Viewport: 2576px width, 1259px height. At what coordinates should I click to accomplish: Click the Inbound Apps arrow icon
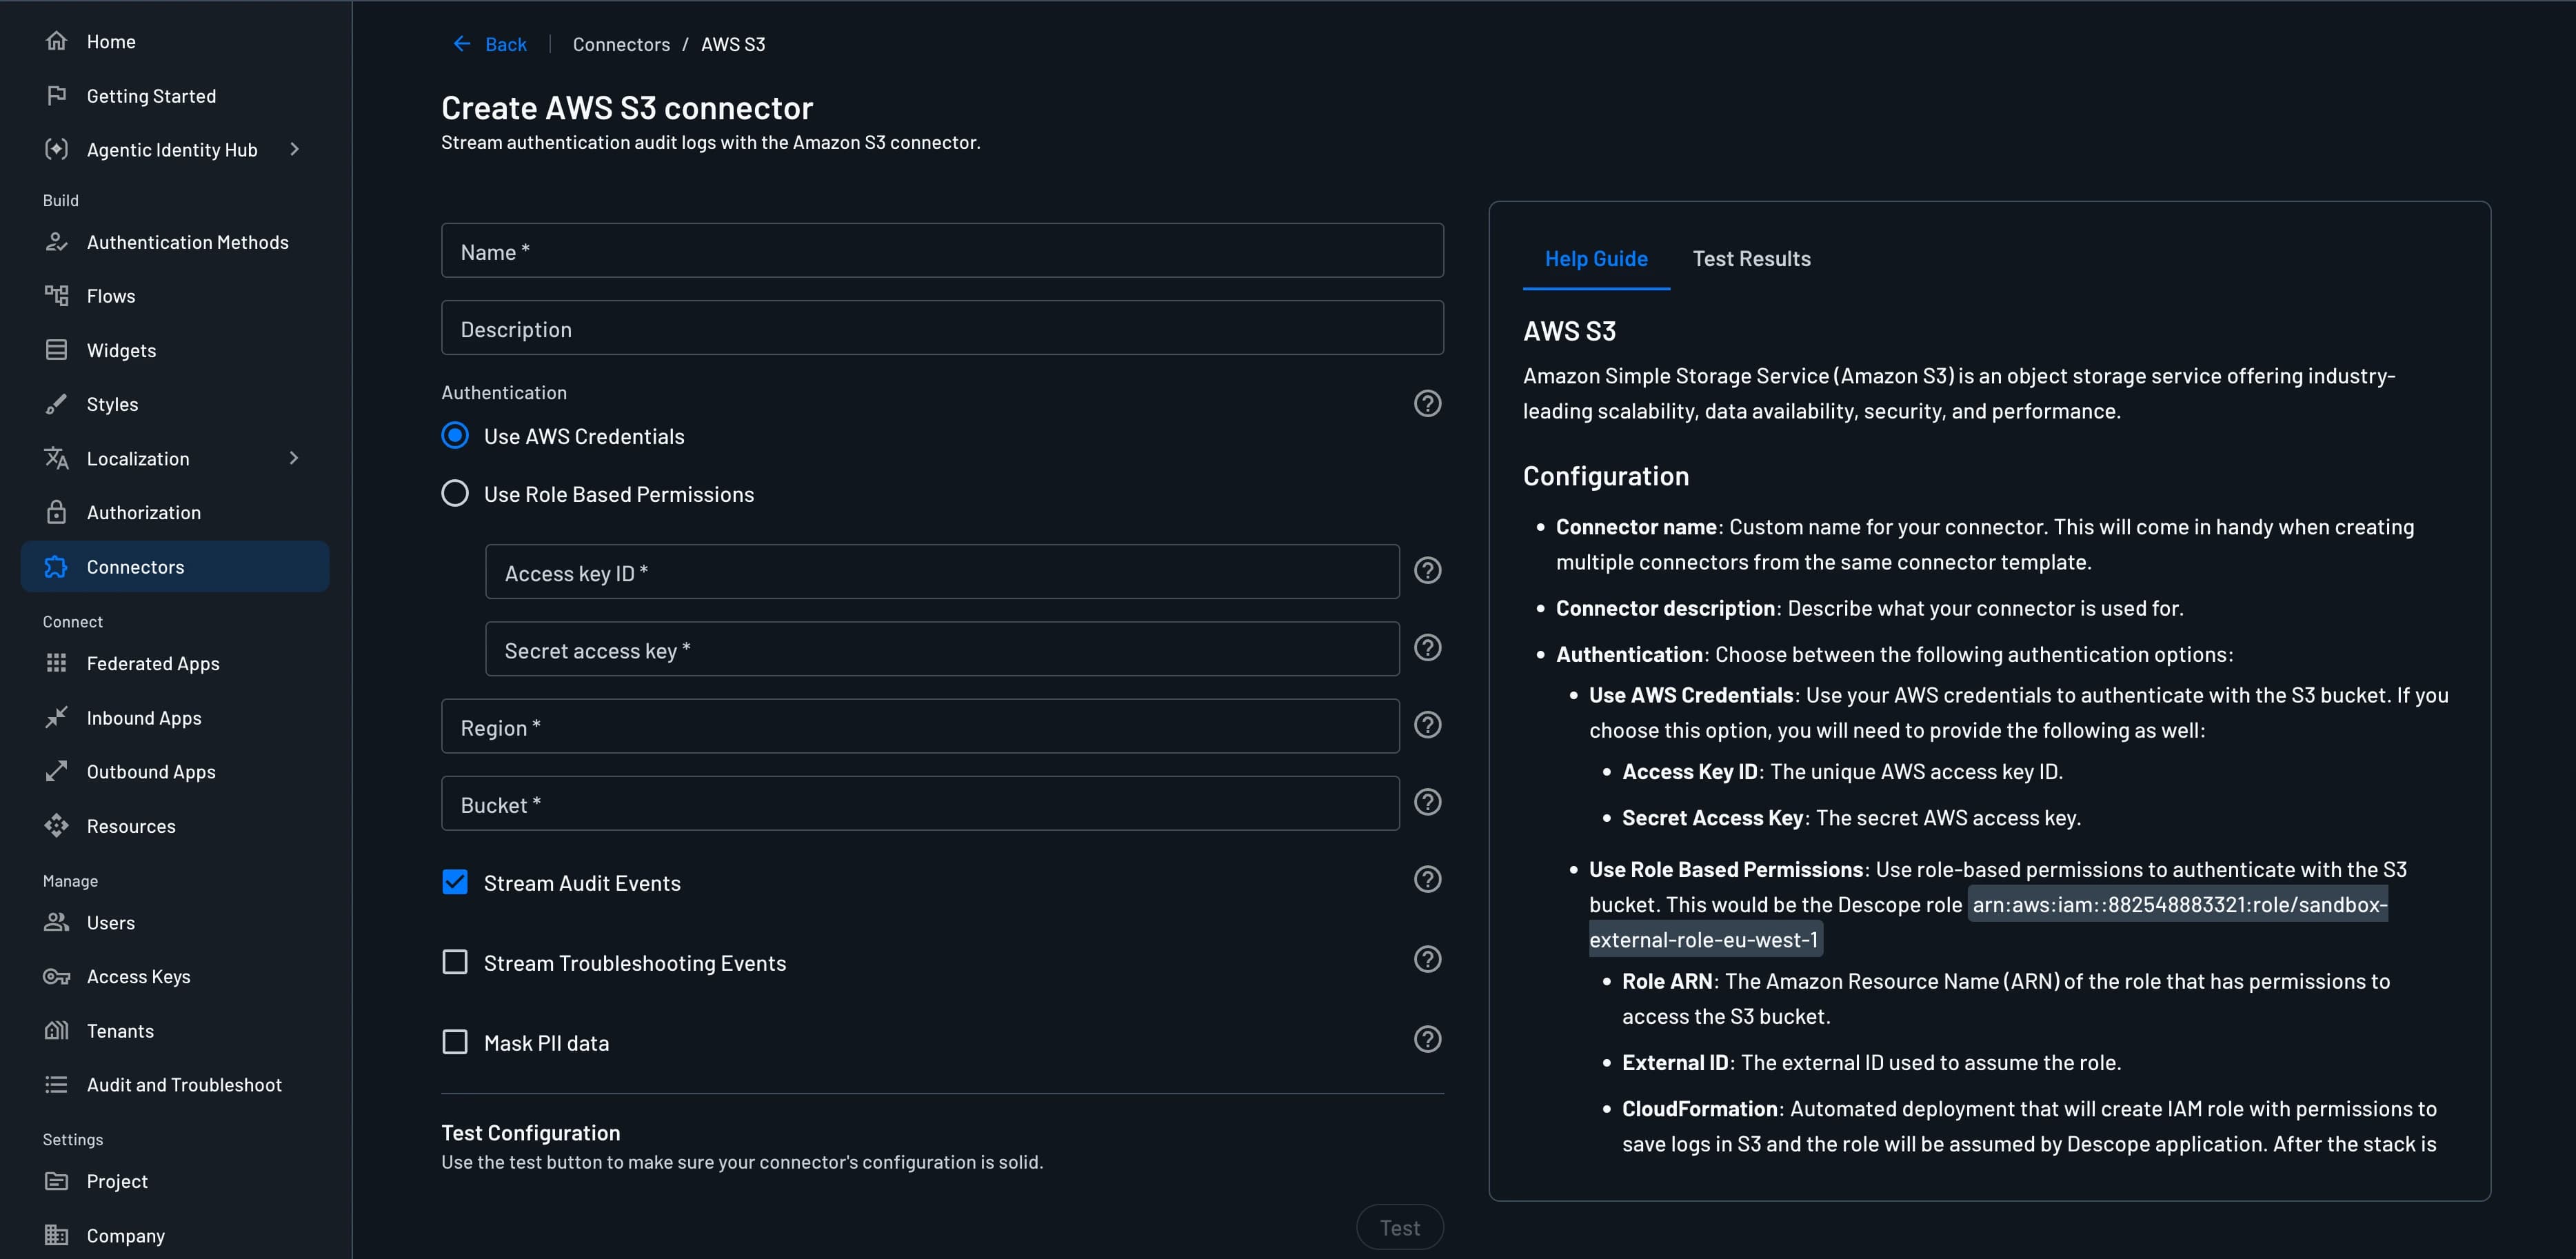(x=56, y=717)
